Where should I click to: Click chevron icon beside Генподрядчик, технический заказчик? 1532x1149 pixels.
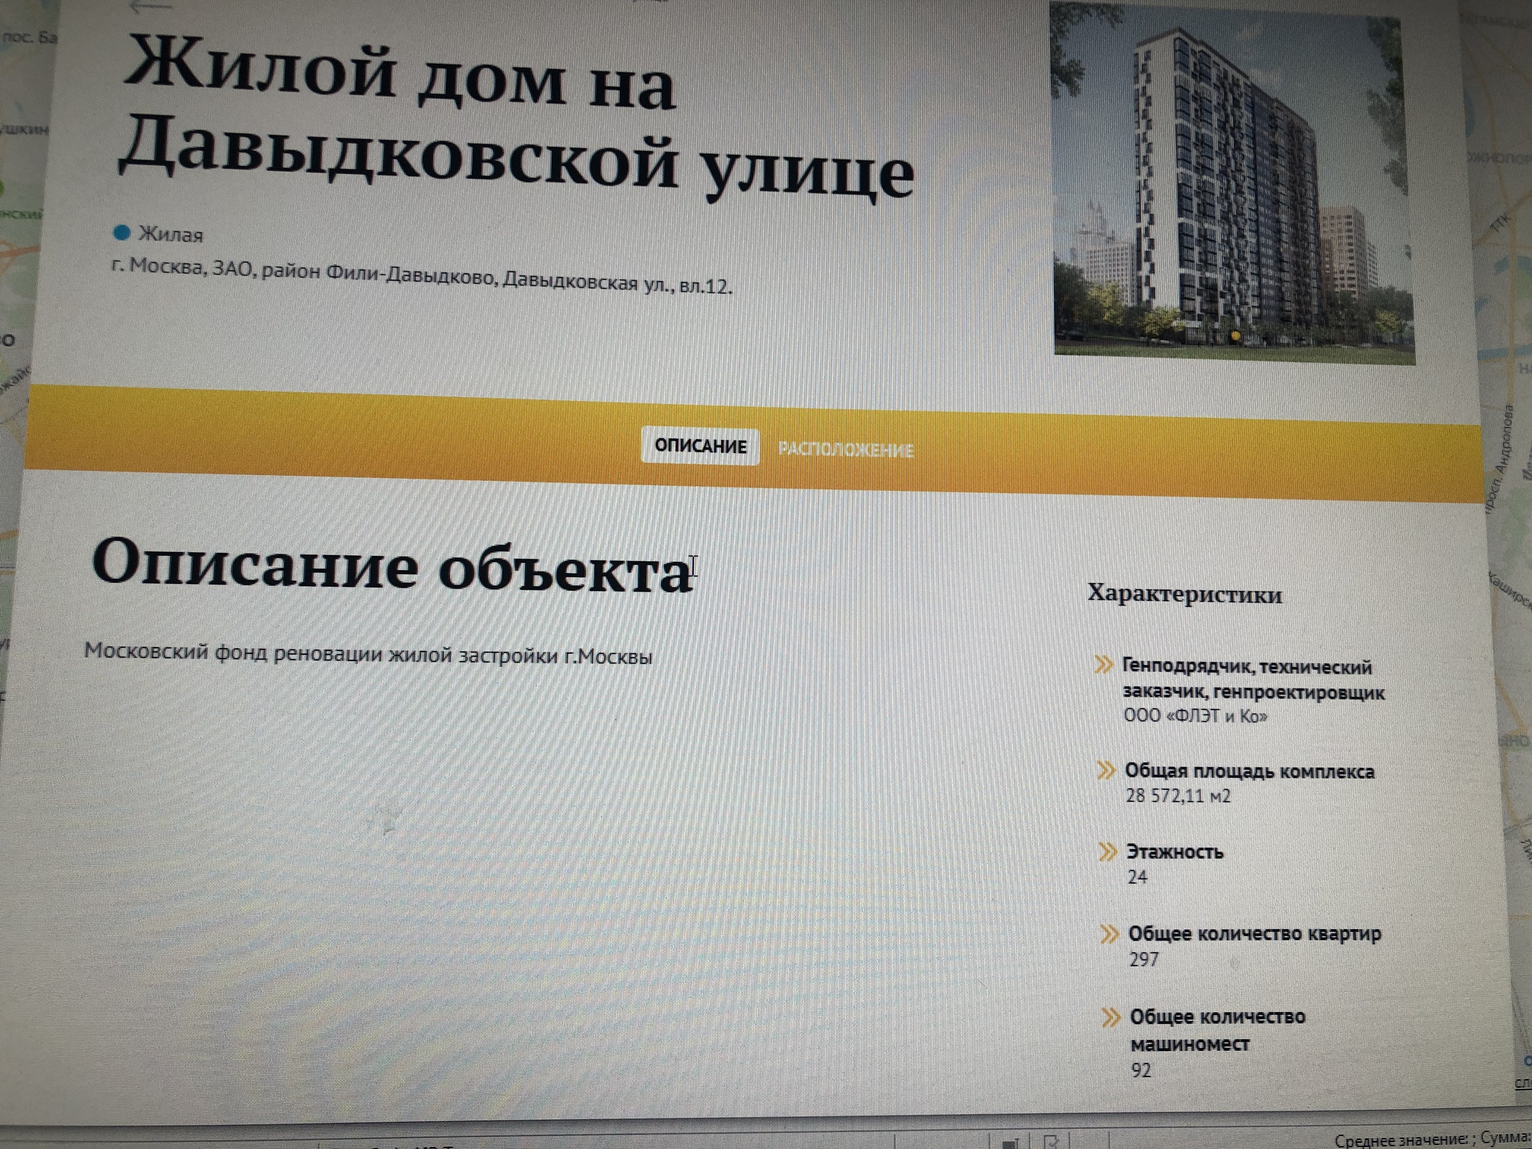1103,665
